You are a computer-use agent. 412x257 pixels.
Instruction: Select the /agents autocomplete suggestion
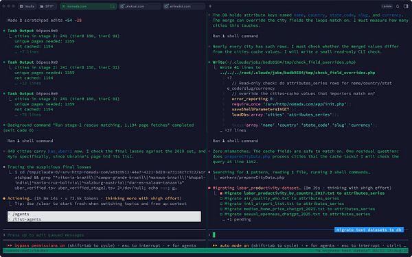pyautogui.click(x=104, y=214)
